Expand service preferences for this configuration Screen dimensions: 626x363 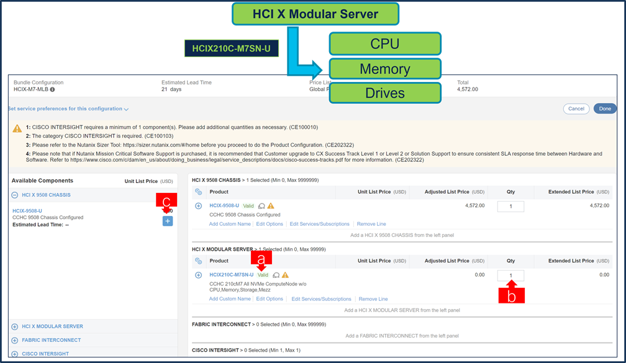tap(68, 109)
